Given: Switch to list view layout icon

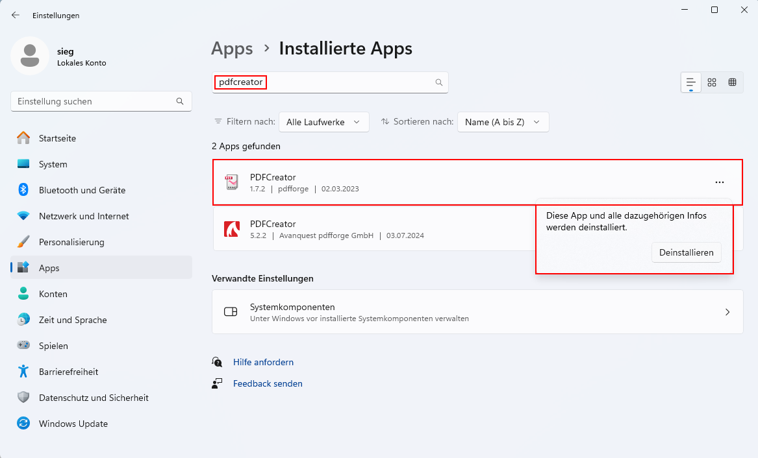Looking at the screenshot, I should coord(690,82).
